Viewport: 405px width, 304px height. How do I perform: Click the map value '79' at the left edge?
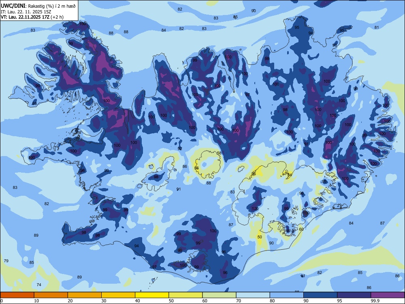tap(6, 261)
